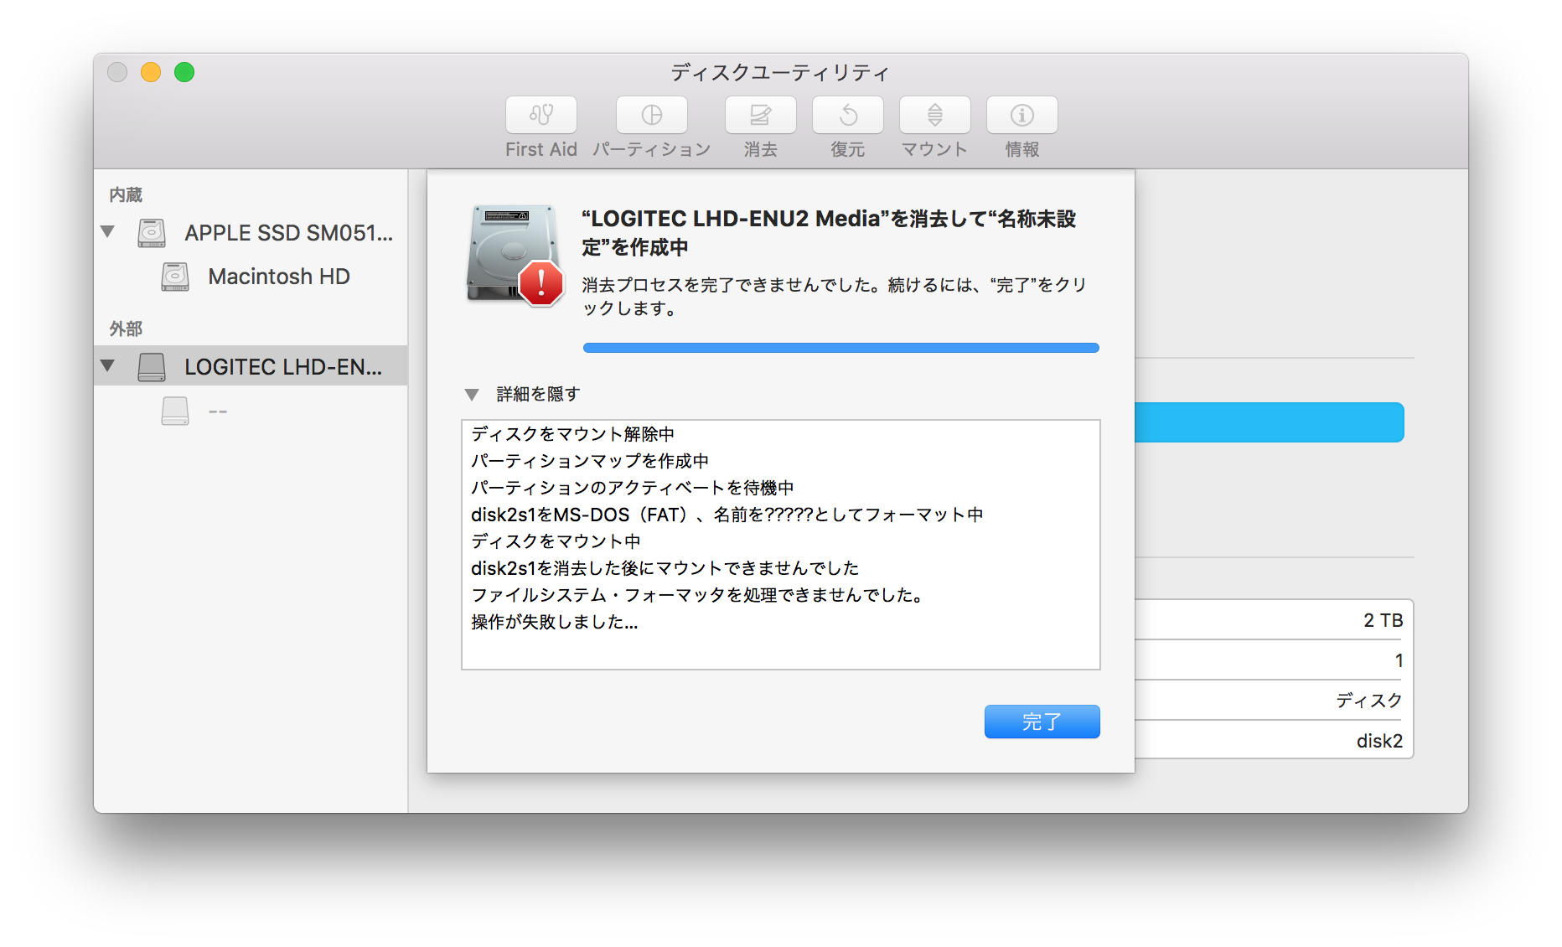Click the unnamed volume icon under LOGITEC
The width and height of the screenshot is (1562, 947).
pos(175,411)
